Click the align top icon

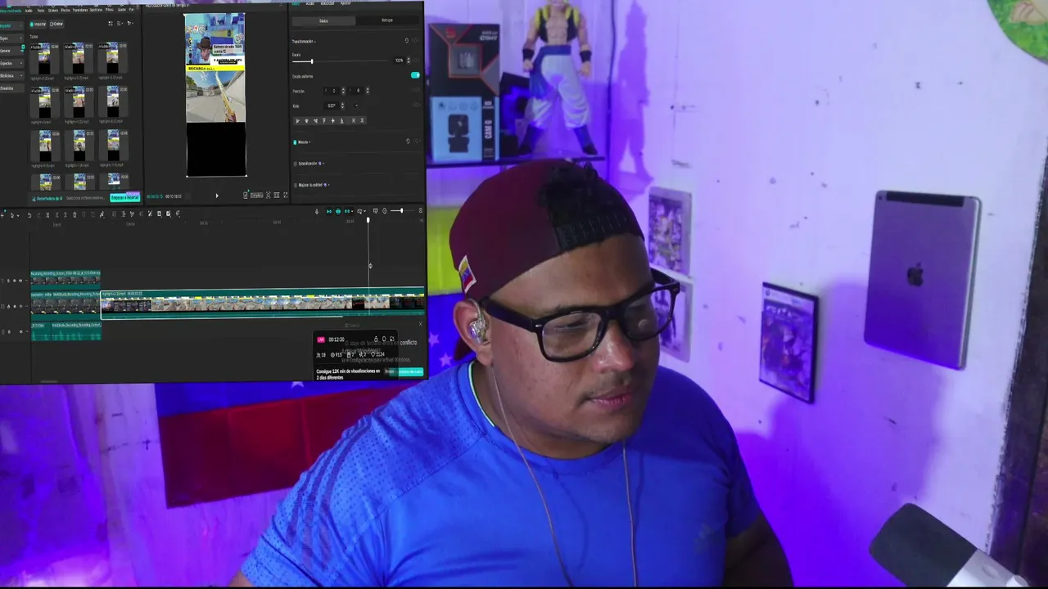click(324, 121)
